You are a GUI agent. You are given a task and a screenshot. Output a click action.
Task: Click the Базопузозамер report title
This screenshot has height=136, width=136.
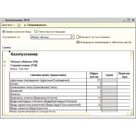click(24, 54)
